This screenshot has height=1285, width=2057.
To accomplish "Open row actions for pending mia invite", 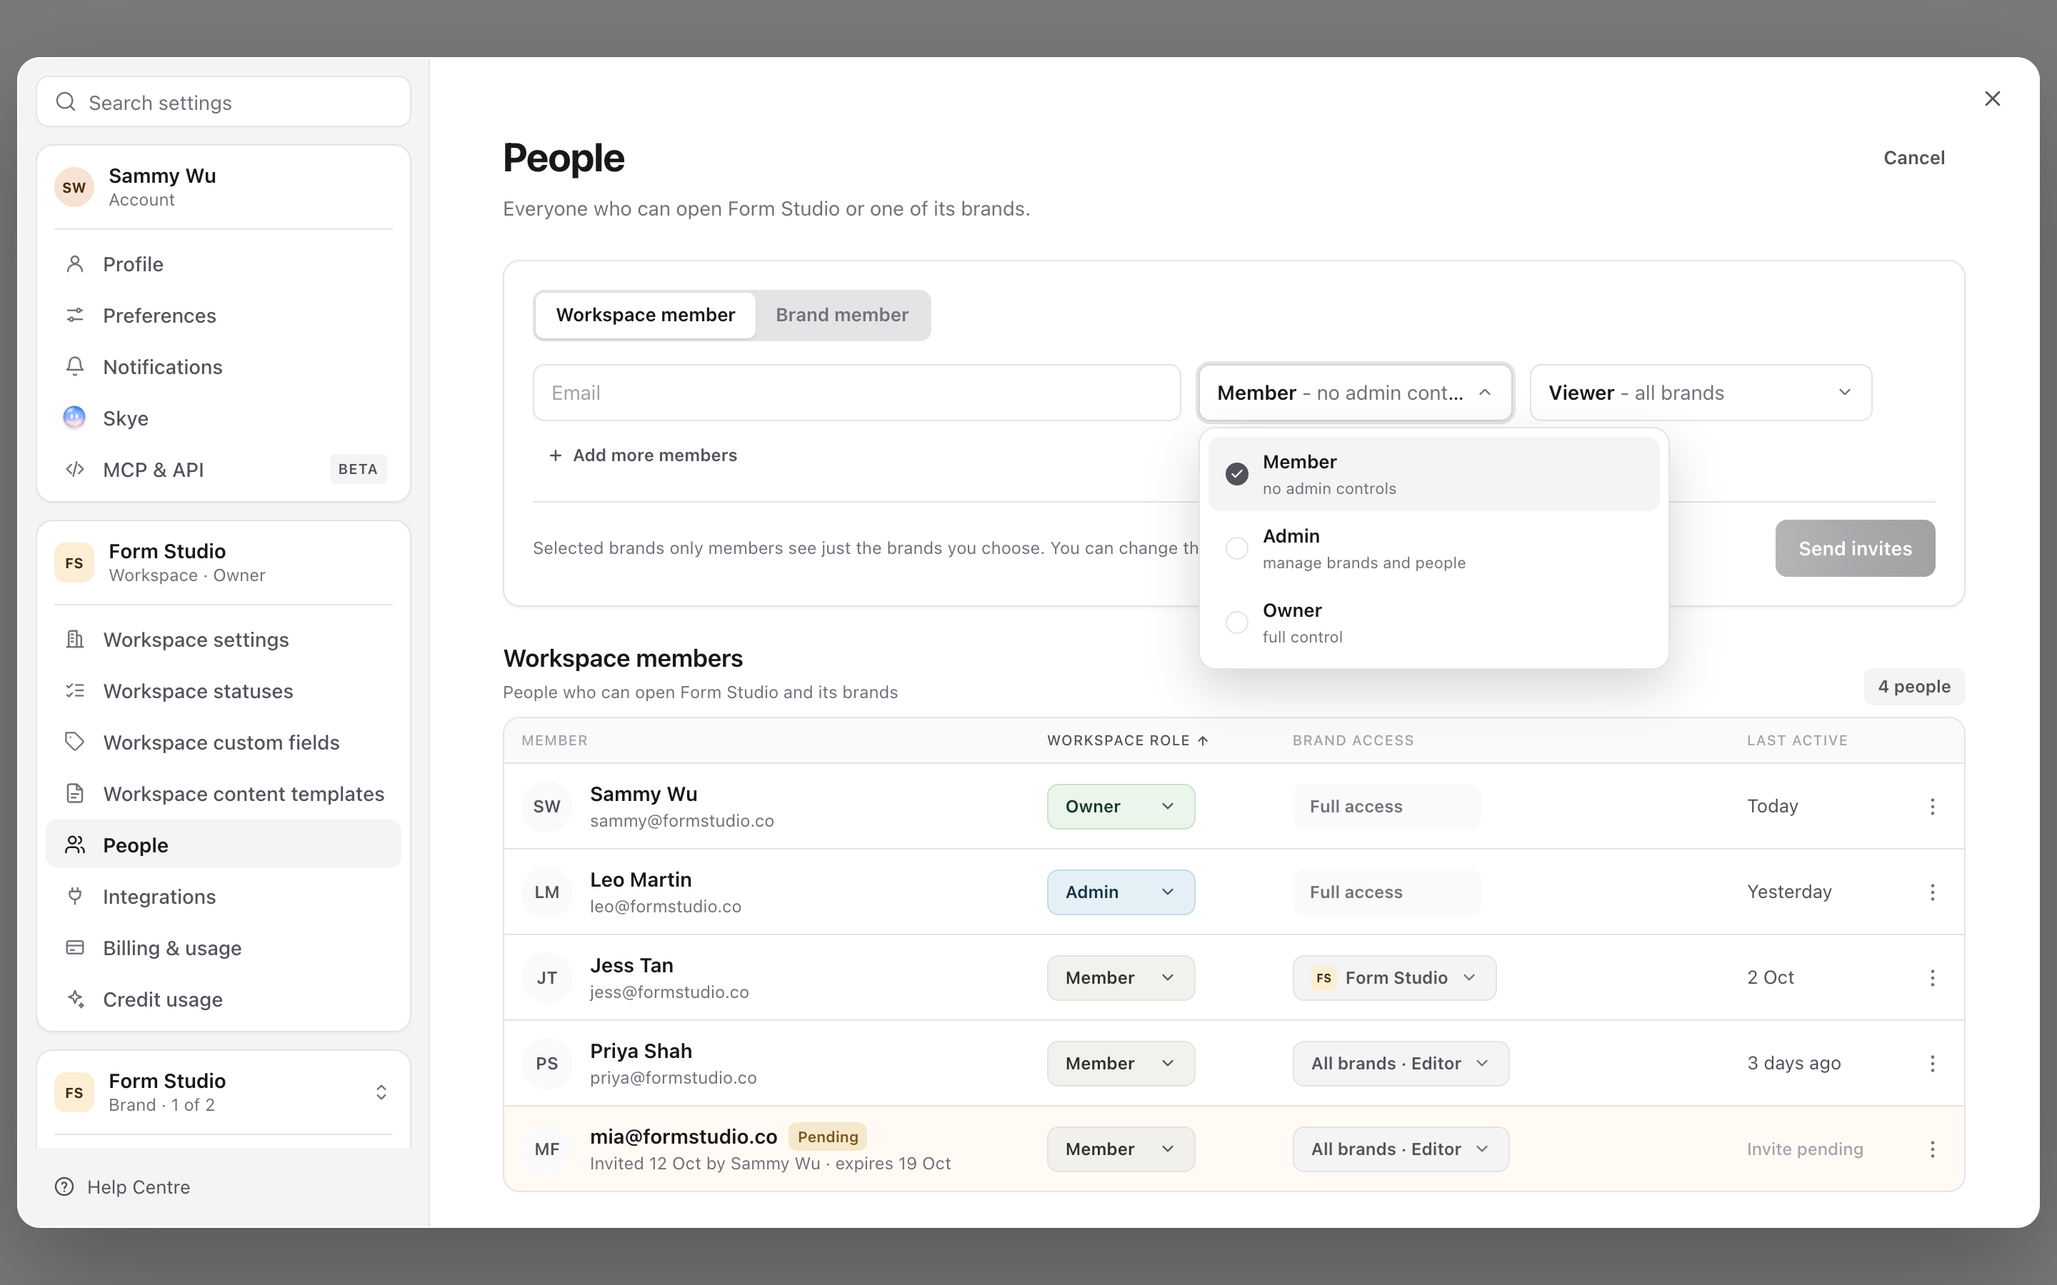I will (1932, 1149).
